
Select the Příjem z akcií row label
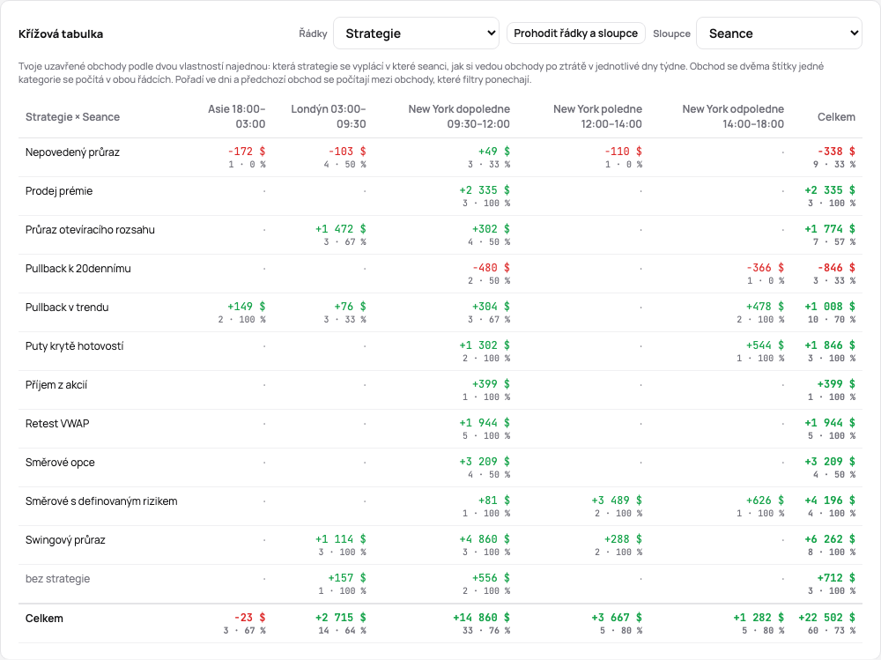click(56, 385)
